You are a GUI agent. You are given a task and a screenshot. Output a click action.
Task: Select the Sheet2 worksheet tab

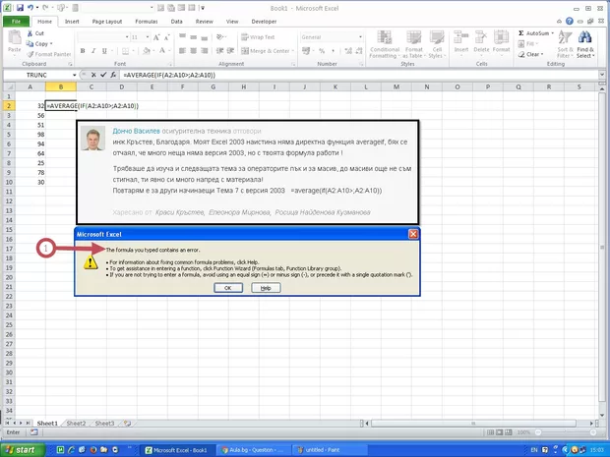point(76,423)
